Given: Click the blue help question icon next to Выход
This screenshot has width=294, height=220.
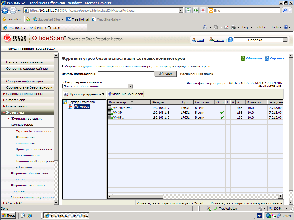Looking at the screenshot, I should [230, 40].
